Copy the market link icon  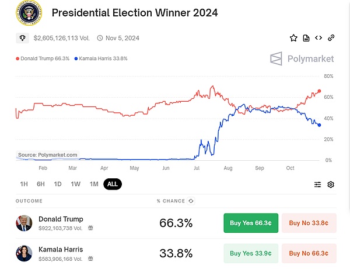pos(331,38)
